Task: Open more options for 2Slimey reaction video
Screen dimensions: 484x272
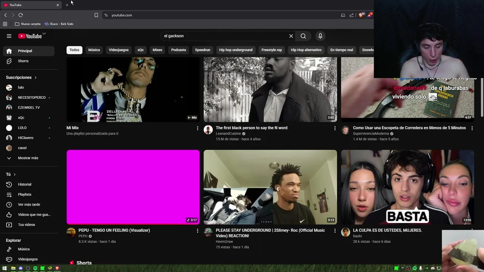Action: [x=335, y=231]
